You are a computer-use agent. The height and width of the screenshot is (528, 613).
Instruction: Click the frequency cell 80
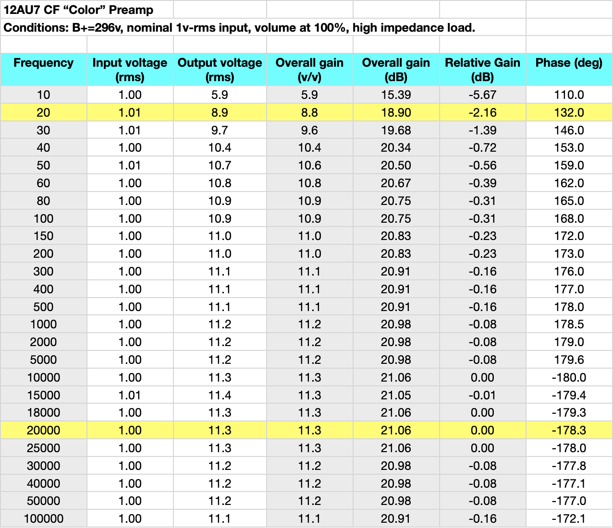(44, 201)
